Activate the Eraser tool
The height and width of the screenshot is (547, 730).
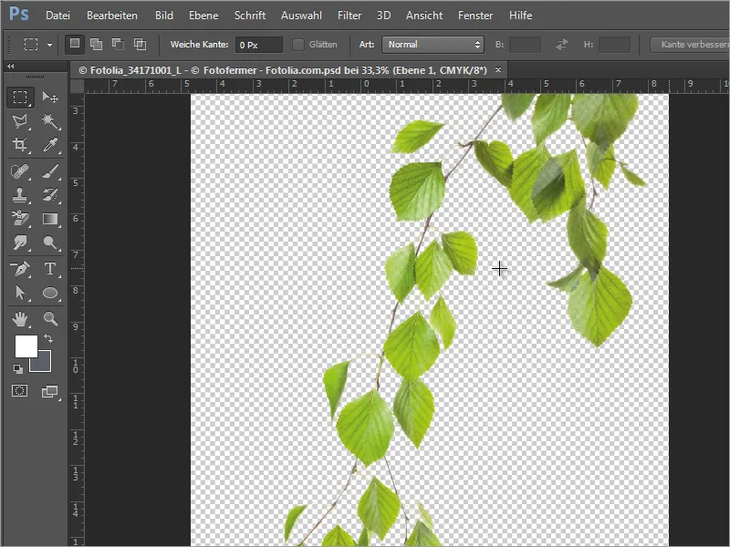point(20,219)
